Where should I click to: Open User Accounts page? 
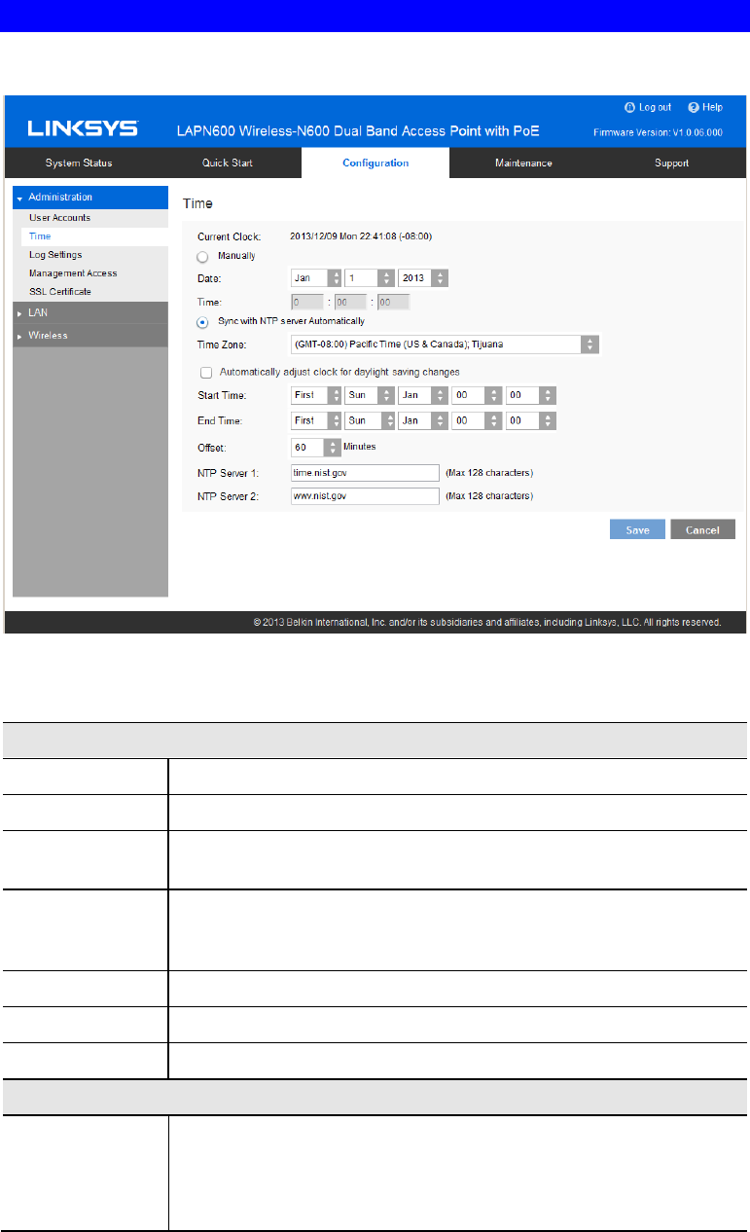tap(60, 218)
